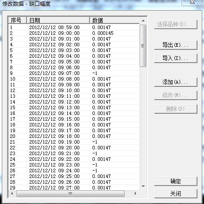Click the 0.00147 value in row 27

(101, 176)
